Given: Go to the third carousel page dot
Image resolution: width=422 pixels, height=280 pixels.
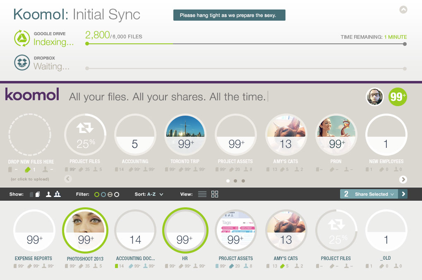Looking at the screenshot, I should [x=243, y=181].
